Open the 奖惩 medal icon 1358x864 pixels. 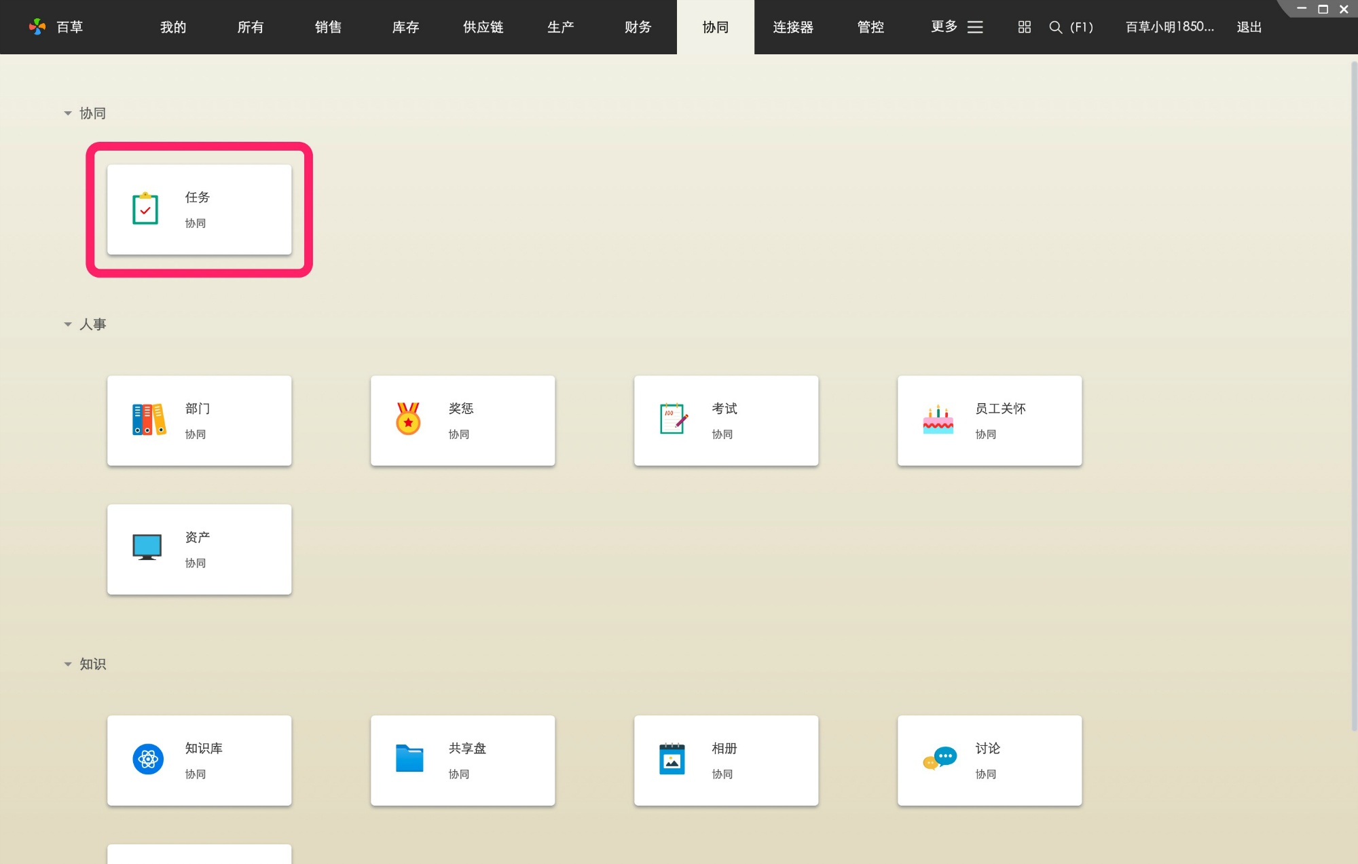[408, 419]
